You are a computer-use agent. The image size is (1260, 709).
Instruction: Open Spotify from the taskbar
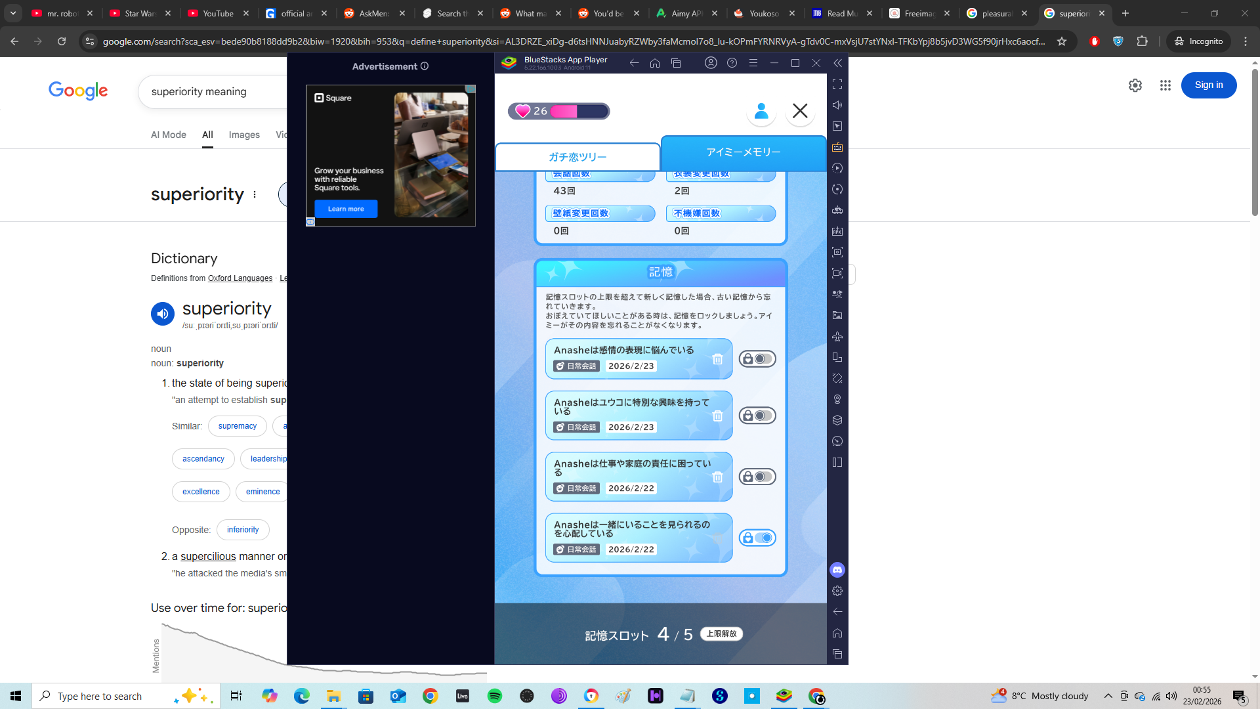(495, 696)
